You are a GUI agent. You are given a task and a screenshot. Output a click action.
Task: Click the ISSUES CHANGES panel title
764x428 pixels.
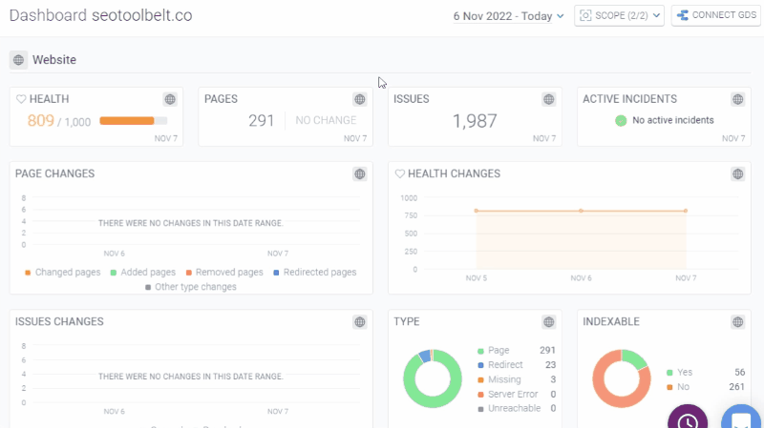(59, 321)
